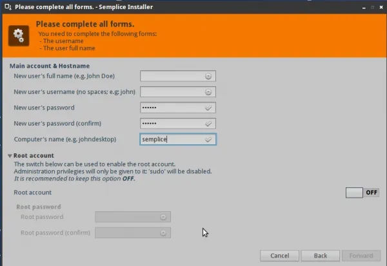Image resolution: width=387 pixels, height=266 pixels.
Task: Go to previous step with Back button
Action: pyautogui.click(x=320, y=256)
